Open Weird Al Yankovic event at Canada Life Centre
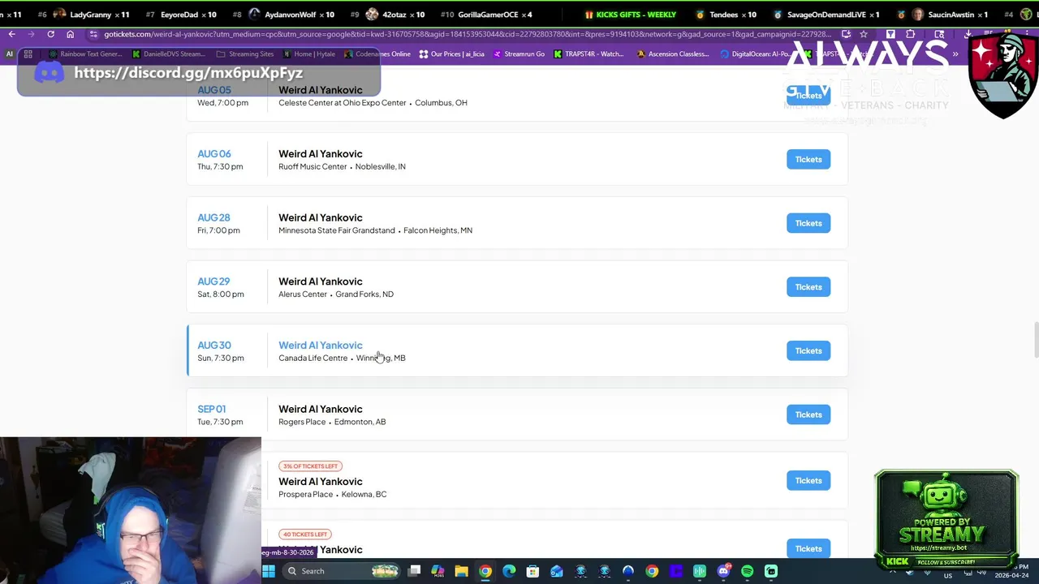Viewport: 1039px width, 584px height. tap(321, 346)
